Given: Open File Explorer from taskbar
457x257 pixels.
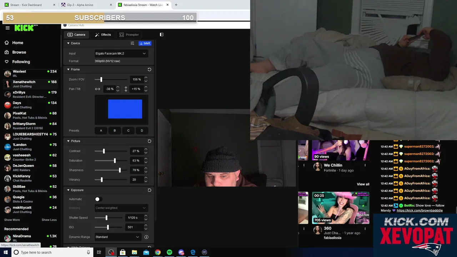Looking at the screenshot, I should click(134, 252).
